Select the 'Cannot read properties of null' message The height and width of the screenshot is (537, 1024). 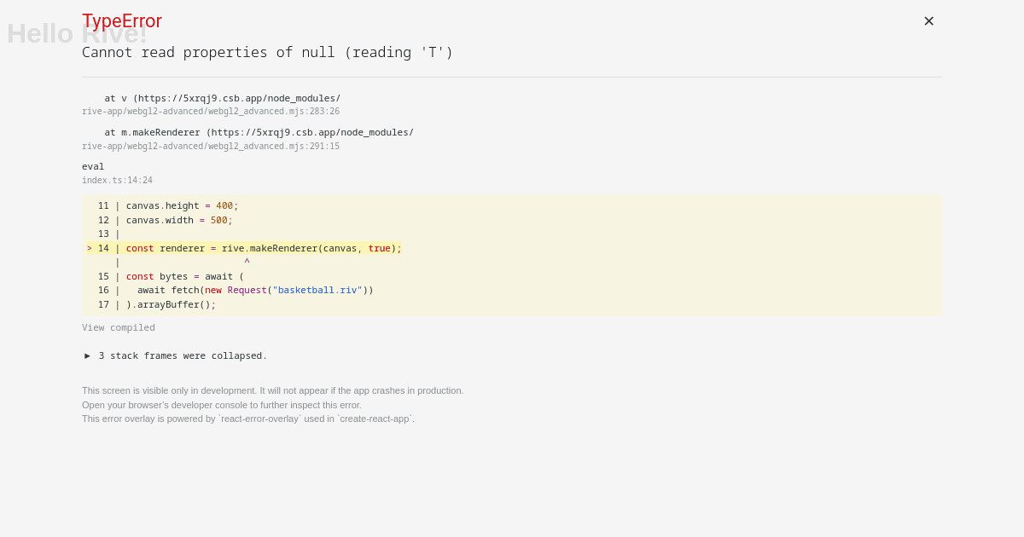(x=267, y=53)
